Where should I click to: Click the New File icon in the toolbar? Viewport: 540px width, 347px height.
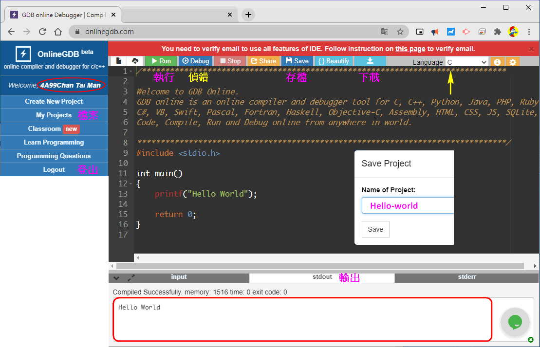118,61
